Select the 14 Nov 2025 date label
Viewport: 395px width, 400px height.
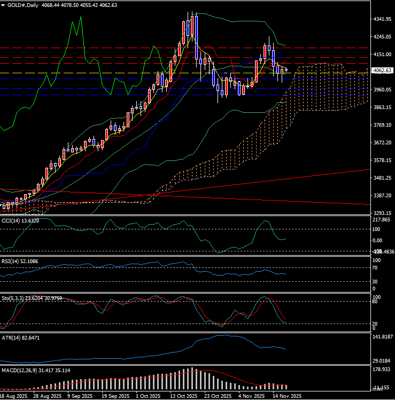click(286, 396)
